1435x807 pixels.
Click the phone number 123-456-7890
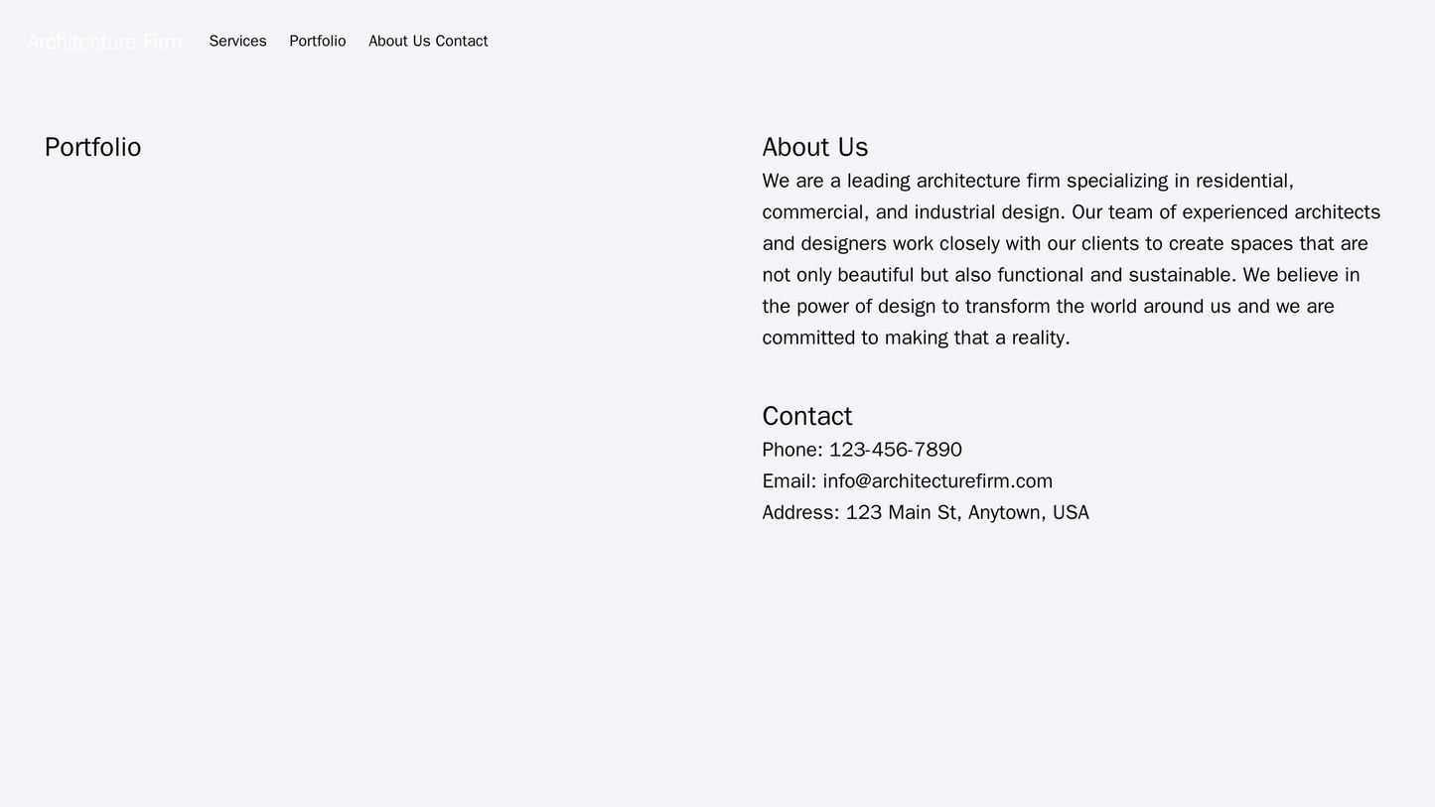[x=895, y=450]
